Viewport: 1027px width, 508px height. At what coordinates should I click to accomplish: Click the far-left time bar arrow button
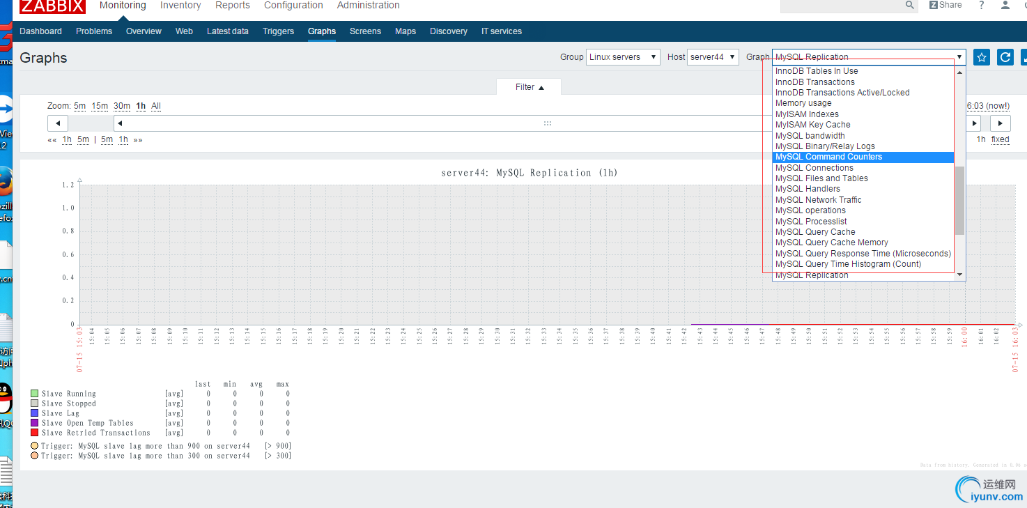[57, 123]
